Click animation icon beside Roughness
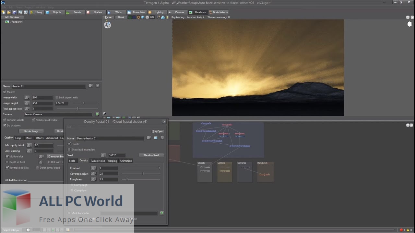This screenshot has width=415, height=233. tap(93, 179)
